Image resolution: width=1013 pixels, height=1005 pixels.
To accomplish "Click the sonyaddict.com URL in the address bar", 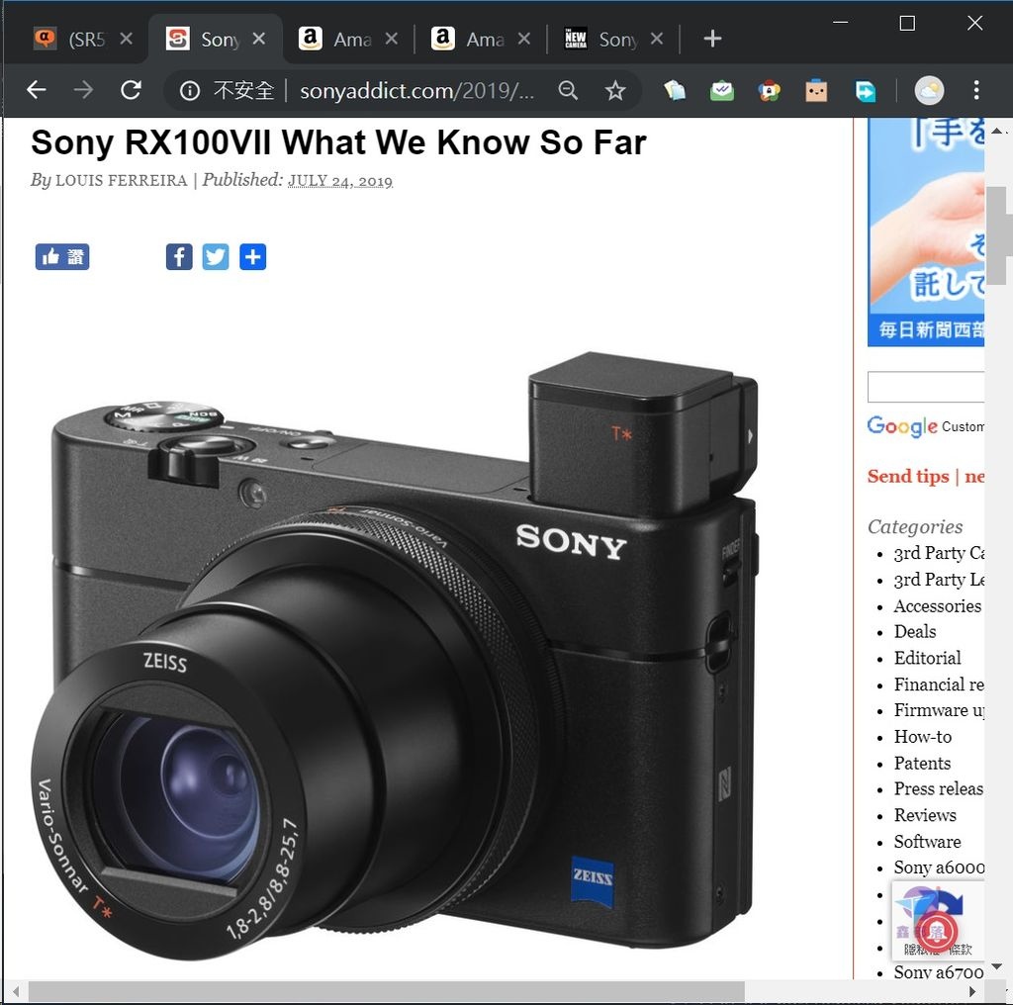I will (x=416, y=91).
